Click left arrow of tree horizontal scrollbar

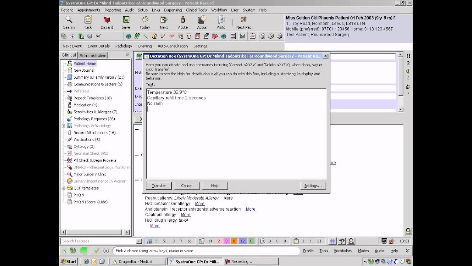(x=63, y=232)
